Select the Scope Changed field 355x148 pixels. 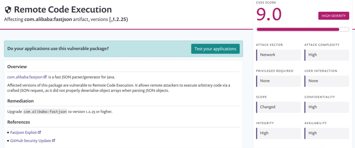click(x=278, y=107)
